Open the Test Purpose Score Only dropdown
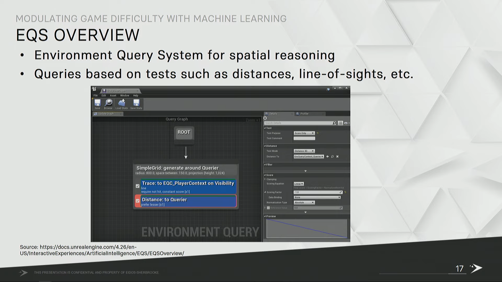This screenshot has width=502, height=282. 304,133
